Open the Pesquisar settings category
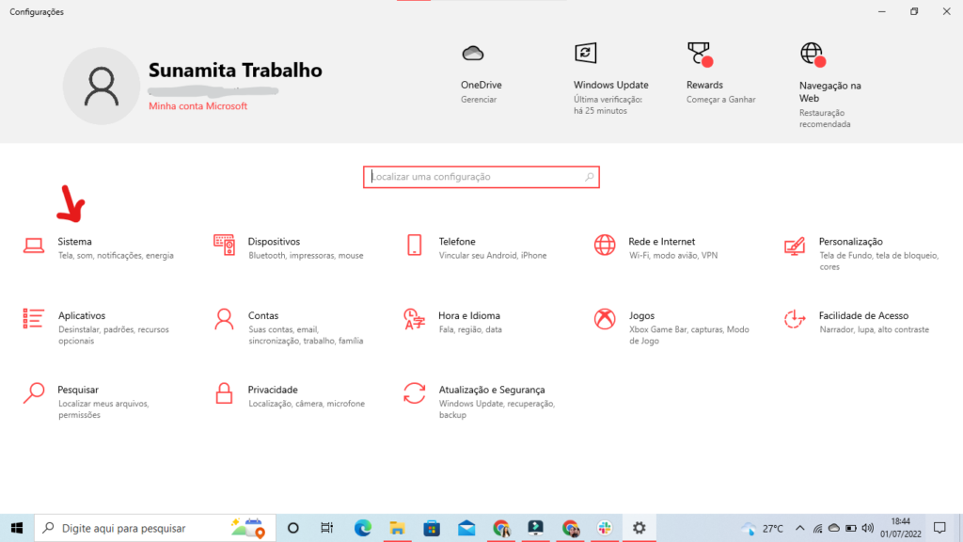 tap(78, 390)
